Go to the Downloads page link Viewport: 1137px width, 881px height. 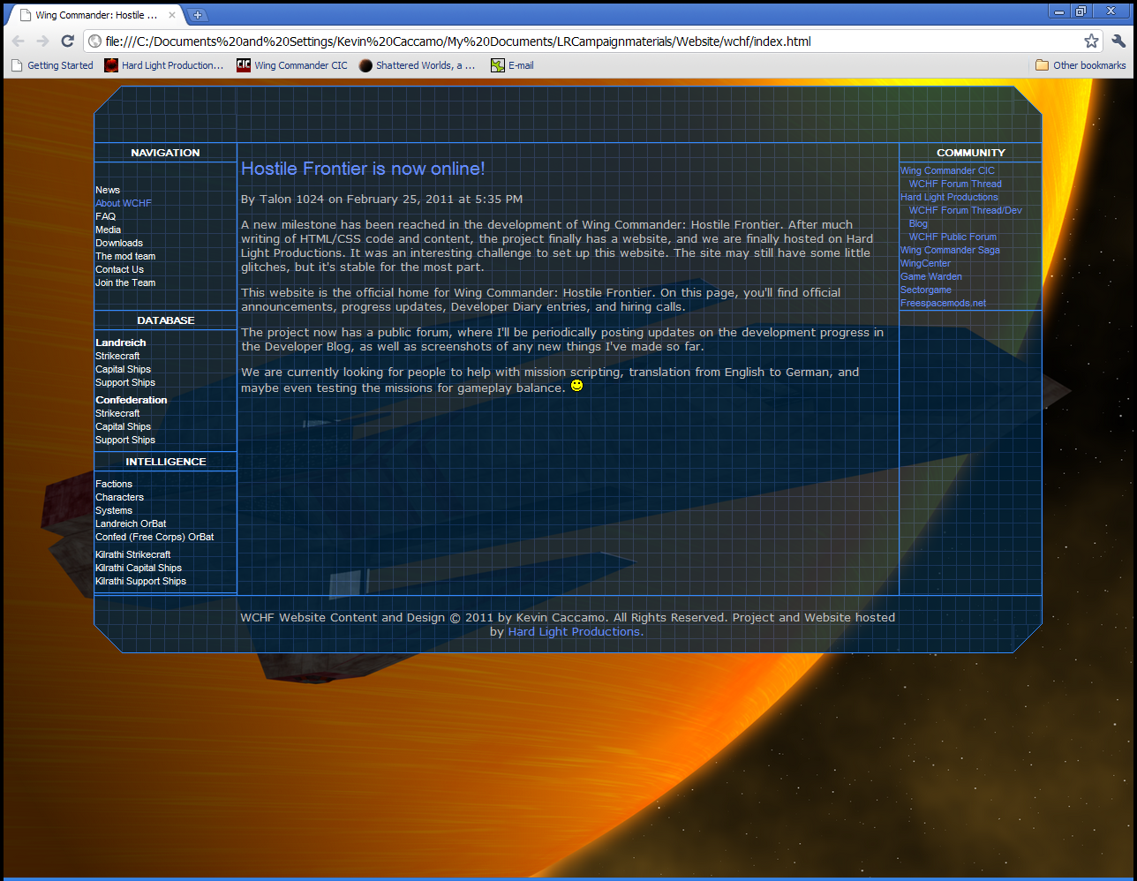[119, 243]
